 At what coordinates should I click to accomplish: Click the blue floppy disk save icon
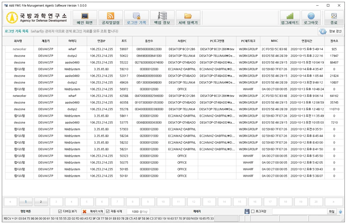click(247, 211)
